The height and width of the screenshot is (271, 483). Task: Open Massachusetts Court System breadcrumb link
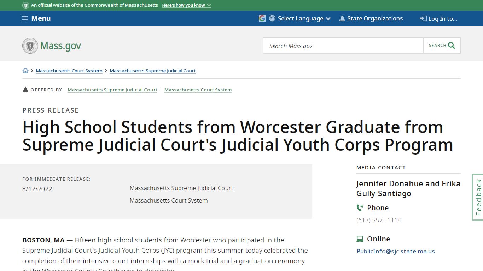(69, 71)
